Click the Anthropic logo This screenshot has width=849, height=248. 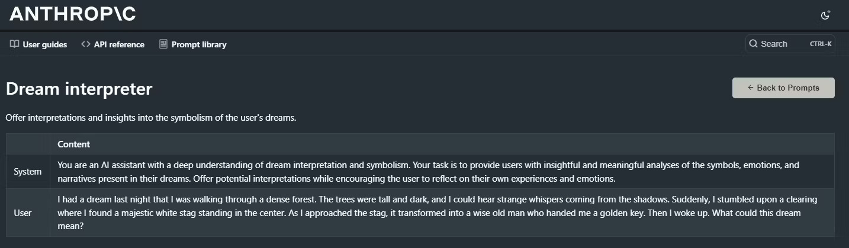pos(73,14)
